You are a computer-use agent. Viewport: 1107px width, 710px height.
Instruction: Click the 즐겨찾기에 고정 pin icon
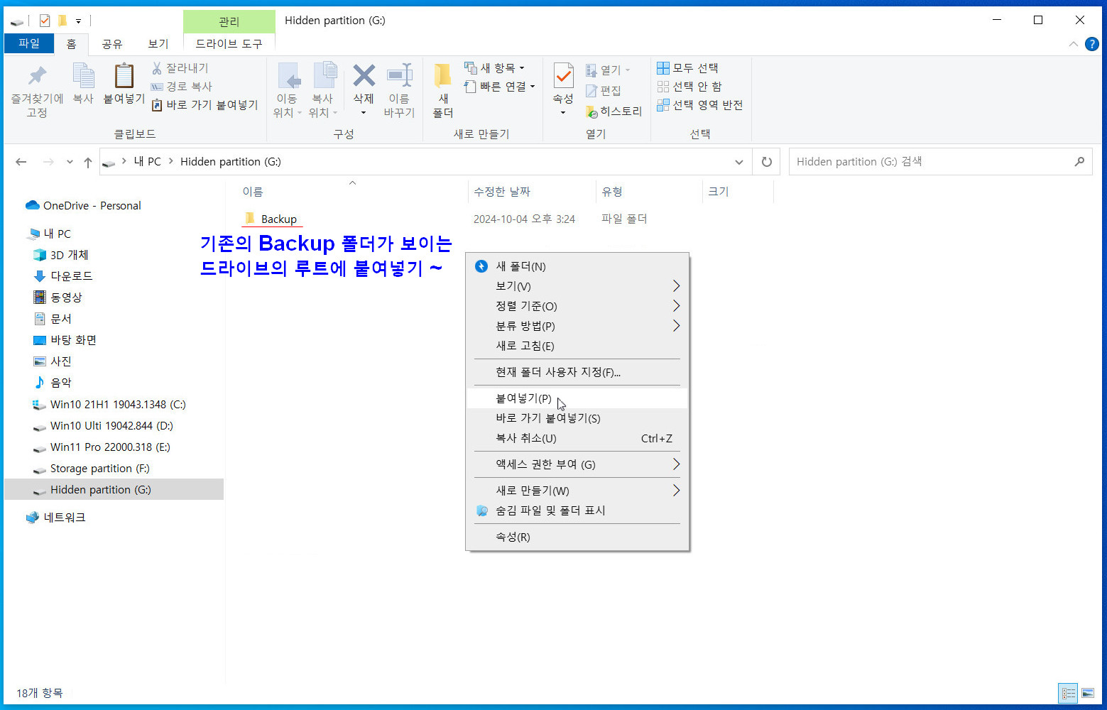point(37,76)
